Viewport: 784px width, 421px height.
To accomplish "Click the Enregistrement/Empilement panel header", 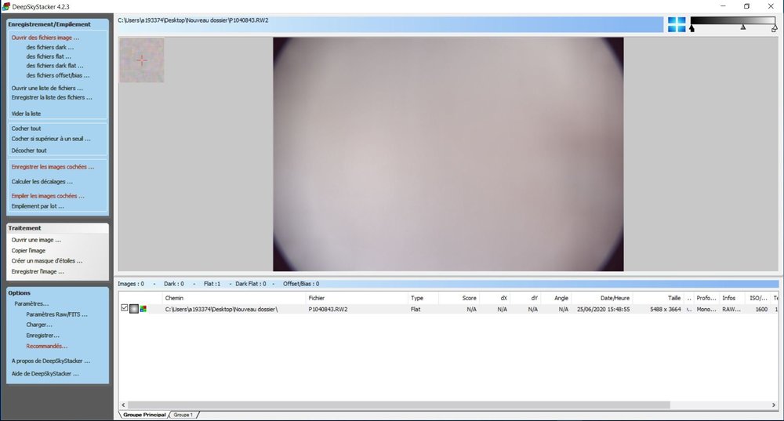I will (x=57, y=24).
